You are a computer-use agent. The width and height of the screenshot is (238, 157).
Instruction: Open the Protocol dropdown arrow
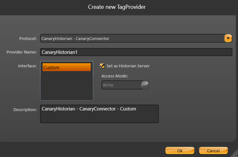coord(228,38)
